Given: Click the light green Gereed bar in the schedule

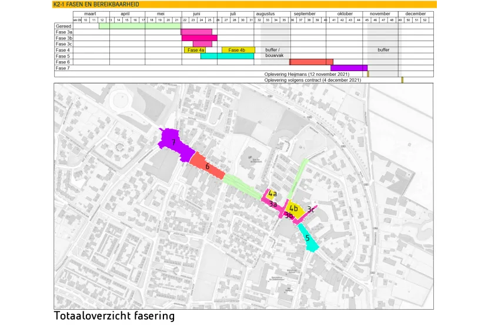Looking at the screenshot, I should tap(140, 25).
